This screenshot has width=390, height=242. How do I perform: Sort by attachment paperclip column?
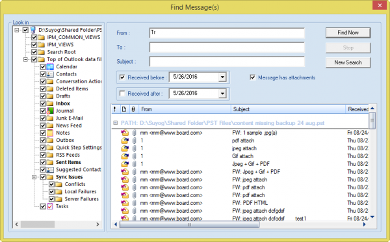pos(133,109)
